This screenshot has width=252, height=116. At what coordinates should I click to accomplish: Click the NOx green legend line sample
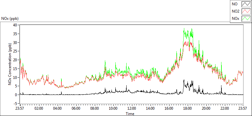(x=246, y=19)
